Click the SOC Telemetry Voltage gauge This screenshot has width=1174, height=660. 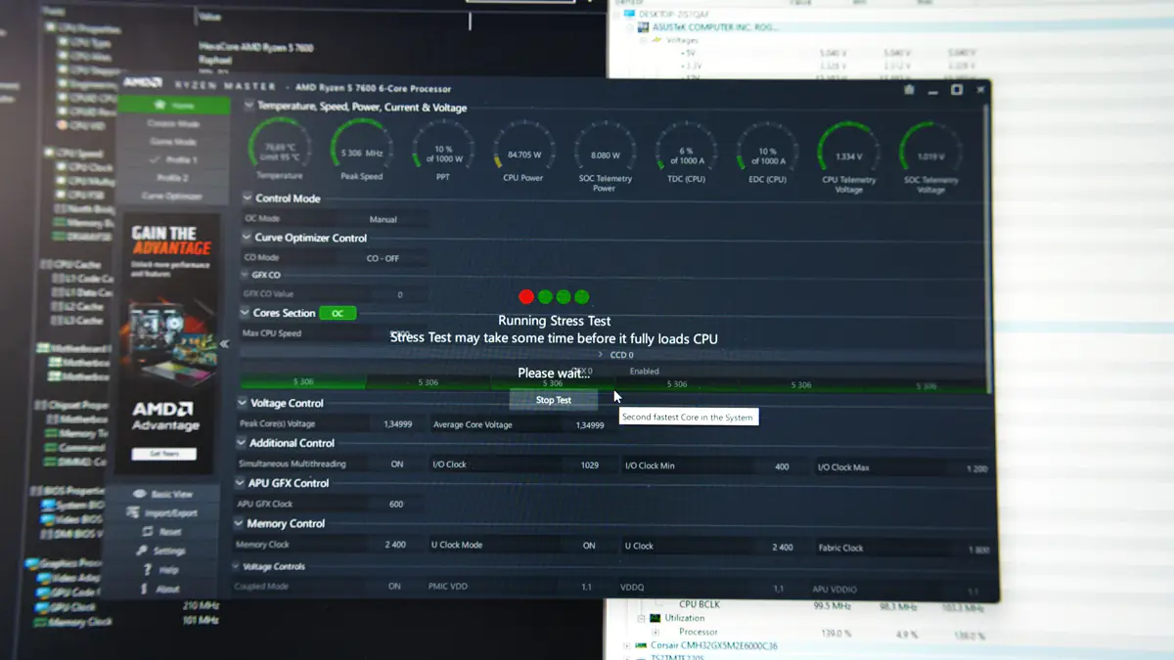coord(930,157)
